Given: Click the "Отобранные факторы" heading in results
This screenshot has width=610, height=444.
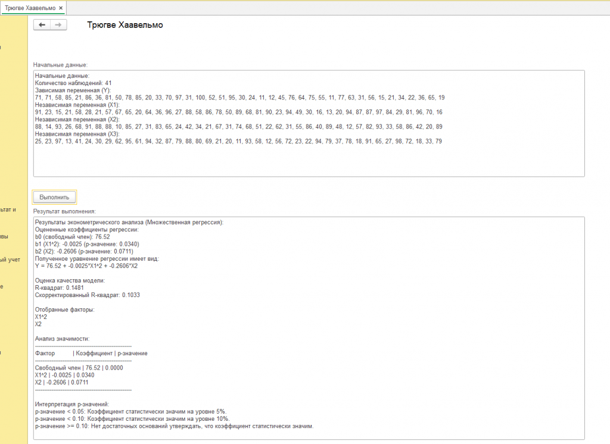Looking at the screenshot, I should (64, 309).
